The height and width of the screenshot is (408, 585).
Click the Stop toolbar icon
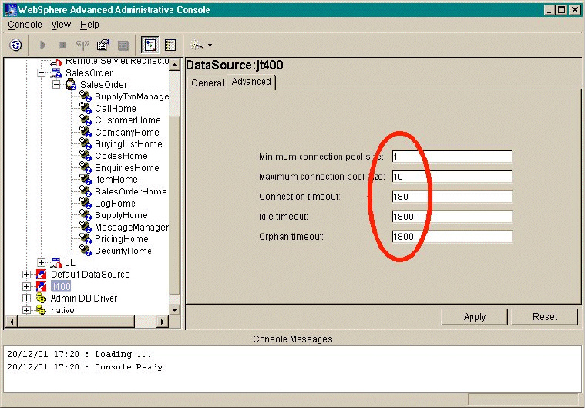[x=62, y=46]
